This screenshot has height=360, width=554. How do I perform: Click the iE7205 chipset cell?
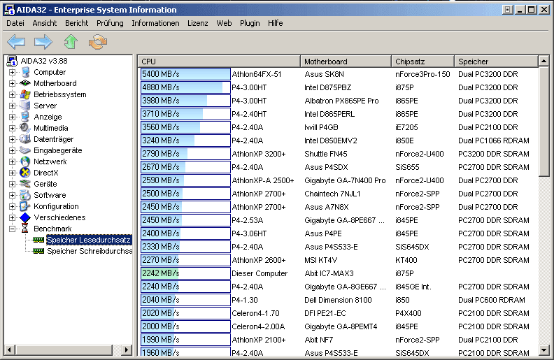point(406,127)
